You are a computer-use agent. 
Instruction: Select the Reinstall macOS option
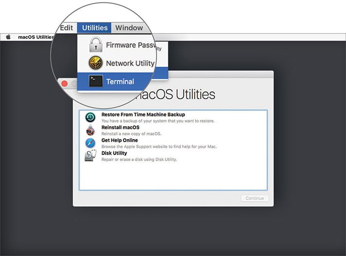[120, 128]
